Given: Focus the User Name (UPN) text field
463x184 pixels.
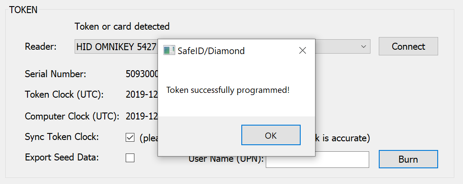Looking at the screenshot, I should (x=317, y=160).
